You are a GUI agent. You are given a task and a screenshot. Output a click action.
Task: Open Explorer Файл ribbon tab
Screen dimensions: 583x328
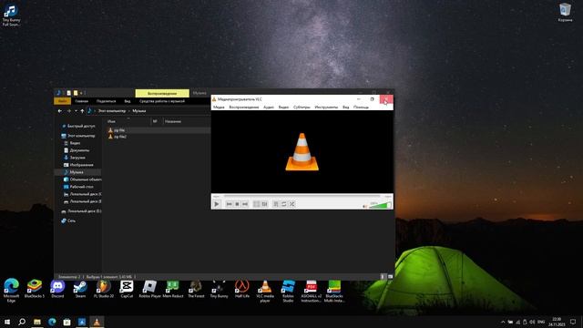(x=62, y=101)
